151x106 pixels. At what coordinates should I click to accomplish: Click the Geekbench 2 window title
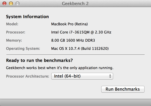[75, 4]
